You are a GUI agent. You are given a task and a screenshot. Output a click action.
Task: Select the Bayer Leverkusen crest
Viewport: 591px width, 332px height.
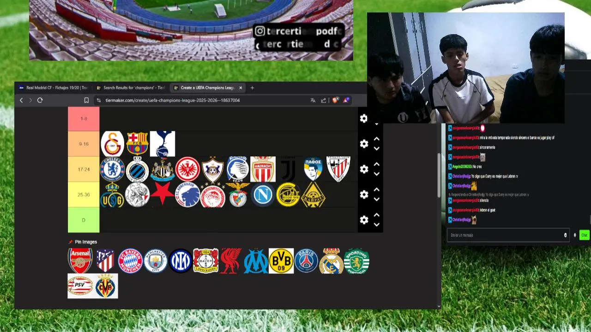point(205,261)
